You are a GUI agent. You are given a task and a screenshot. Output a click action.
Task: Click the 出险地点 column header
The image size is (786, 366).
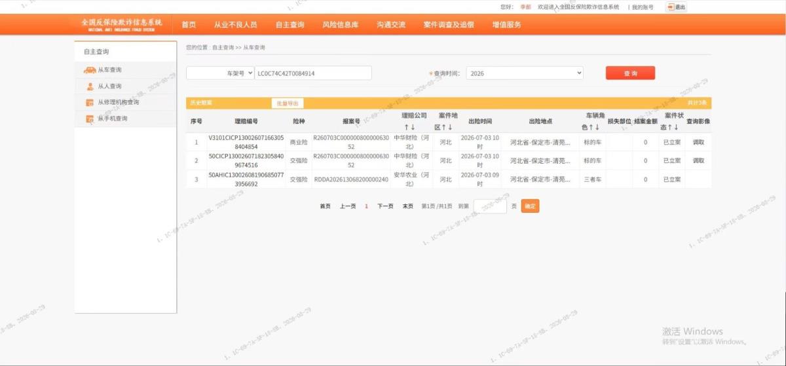point(540,122)
